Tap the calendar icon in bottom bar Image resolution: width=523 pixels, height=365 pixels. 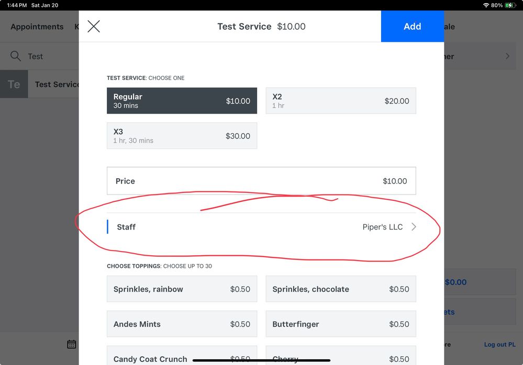pyautogui.click(x=72, y=344)
